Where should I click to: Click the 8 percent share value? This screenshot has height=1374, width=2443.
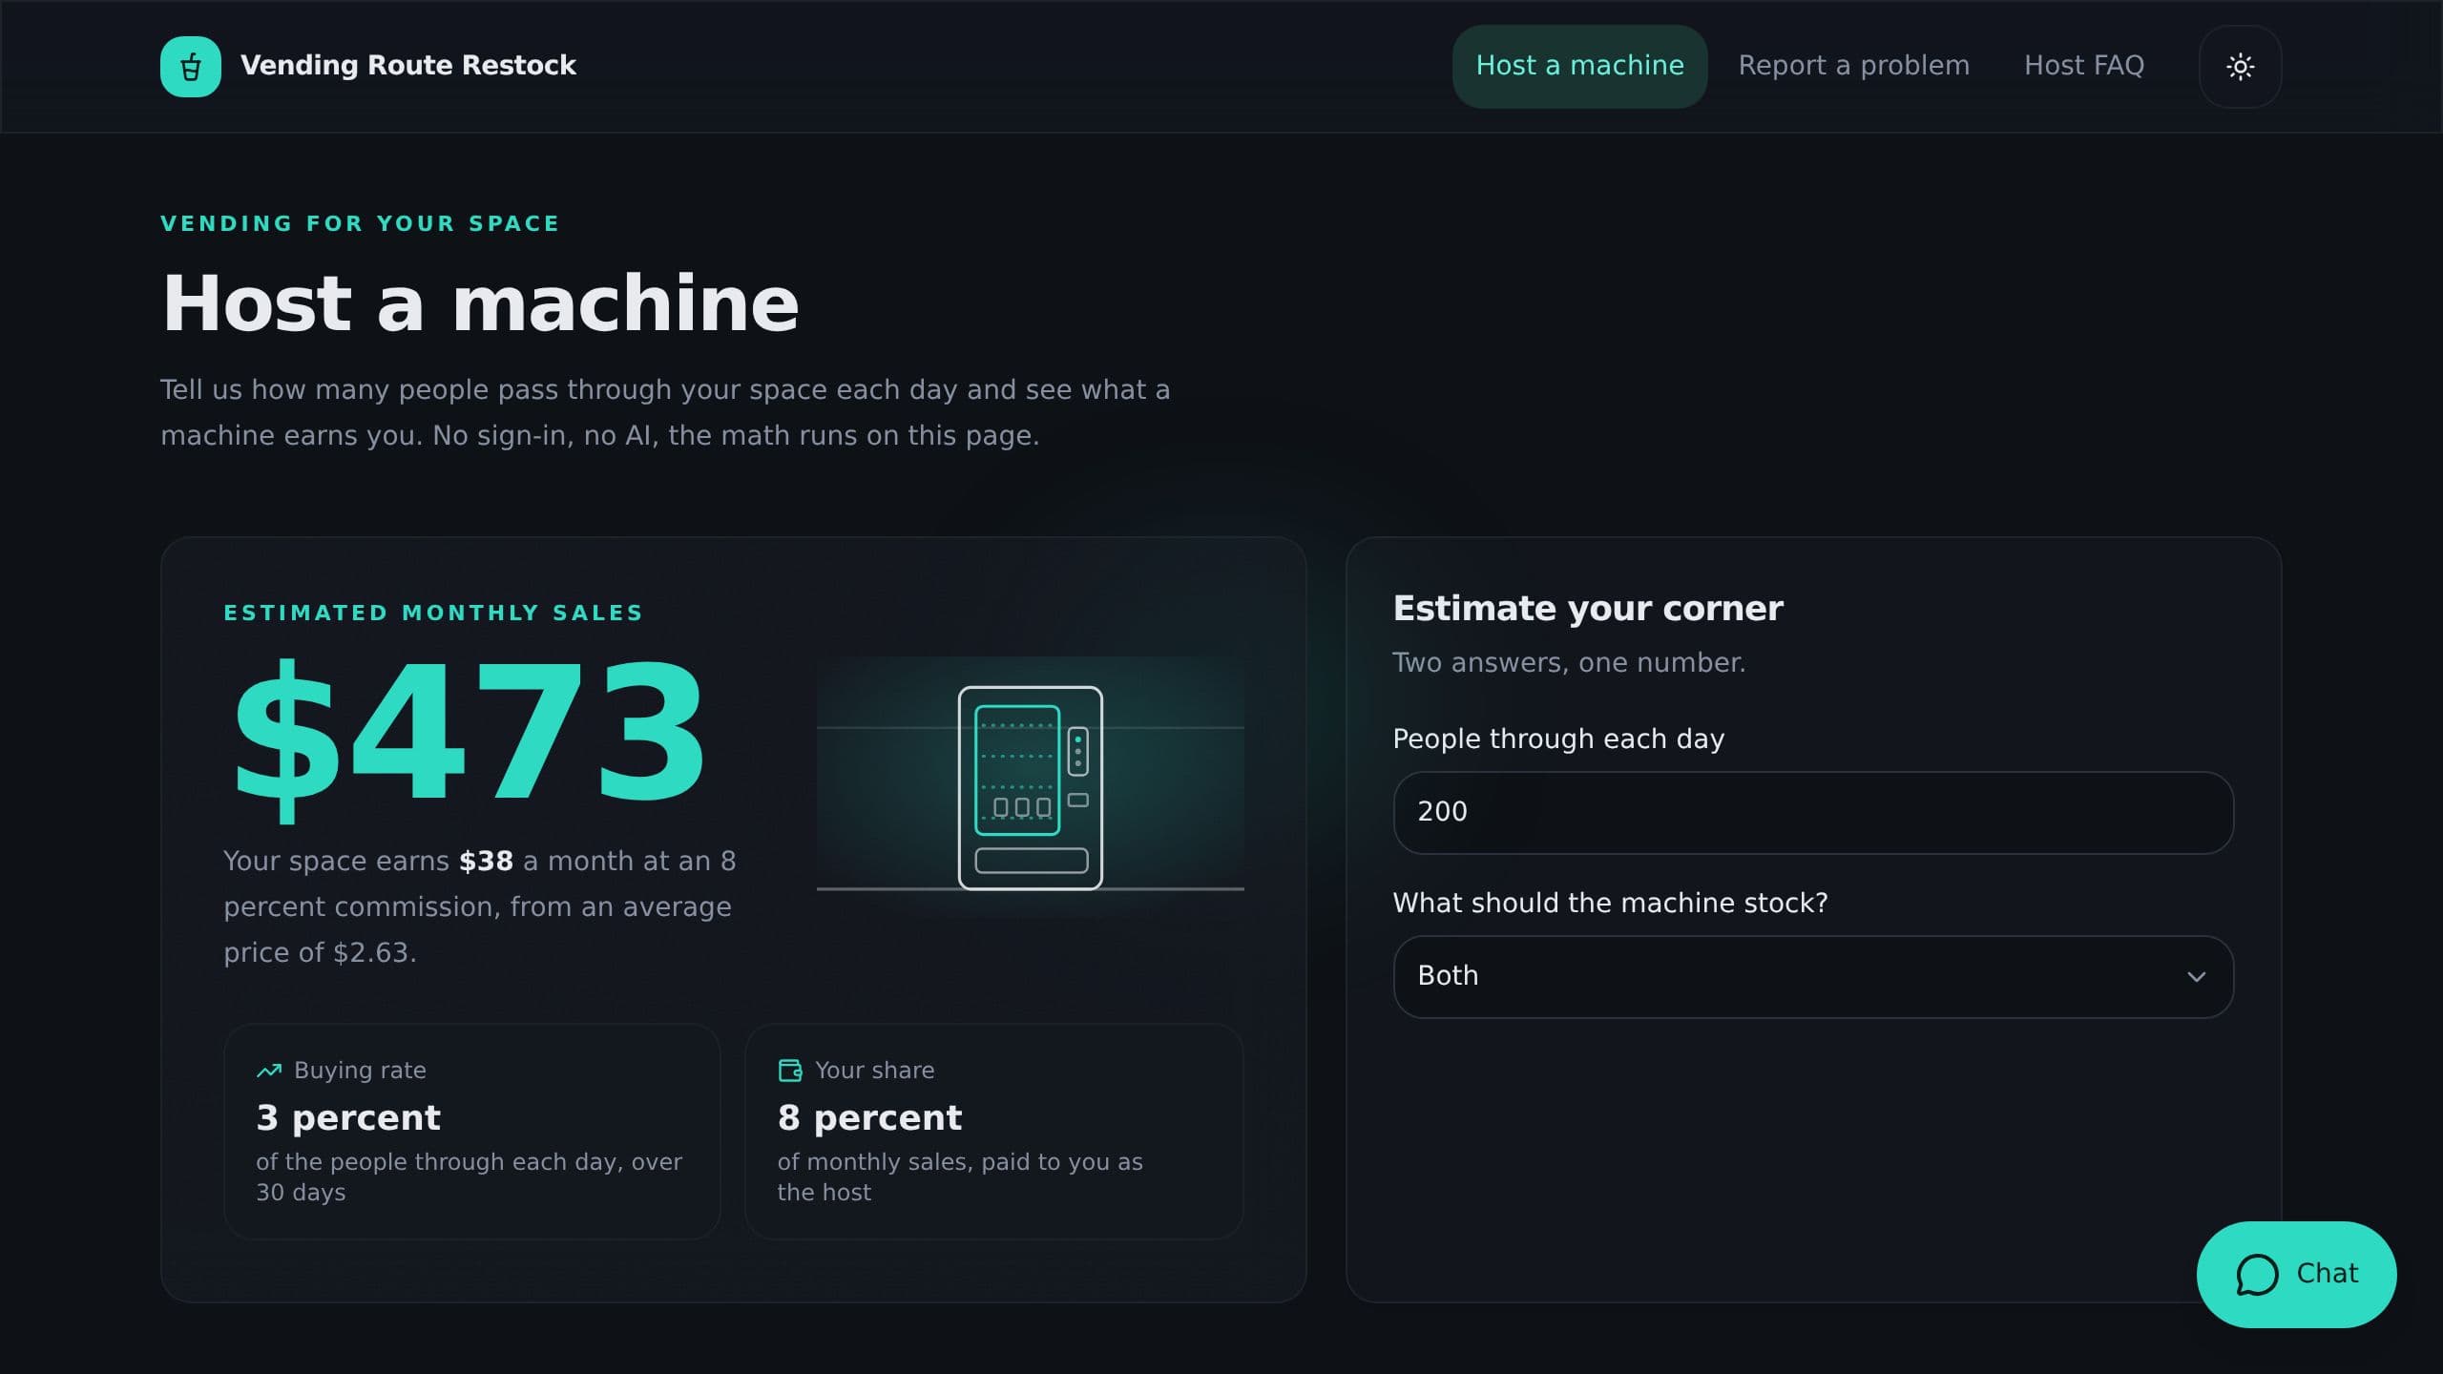click(869, 1117)
